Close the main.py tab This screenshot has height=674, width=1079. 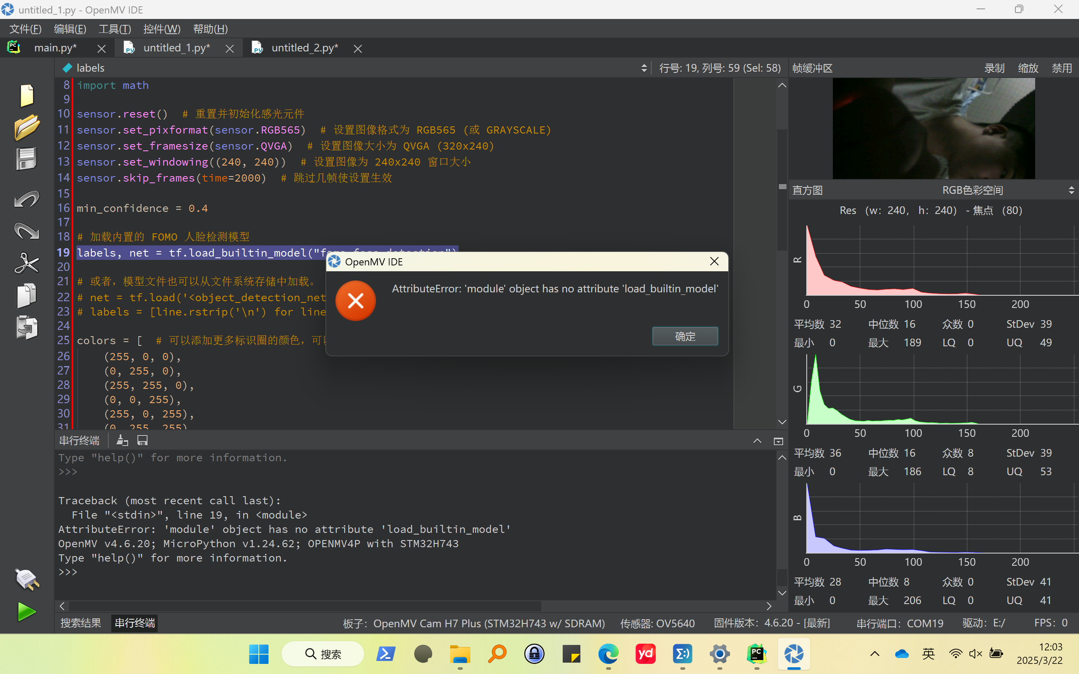(x=101, y=48)
